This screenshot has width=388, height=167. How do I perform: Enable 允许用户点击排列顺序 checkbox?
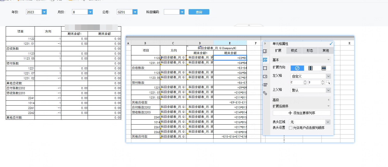(x=290, y=128)
